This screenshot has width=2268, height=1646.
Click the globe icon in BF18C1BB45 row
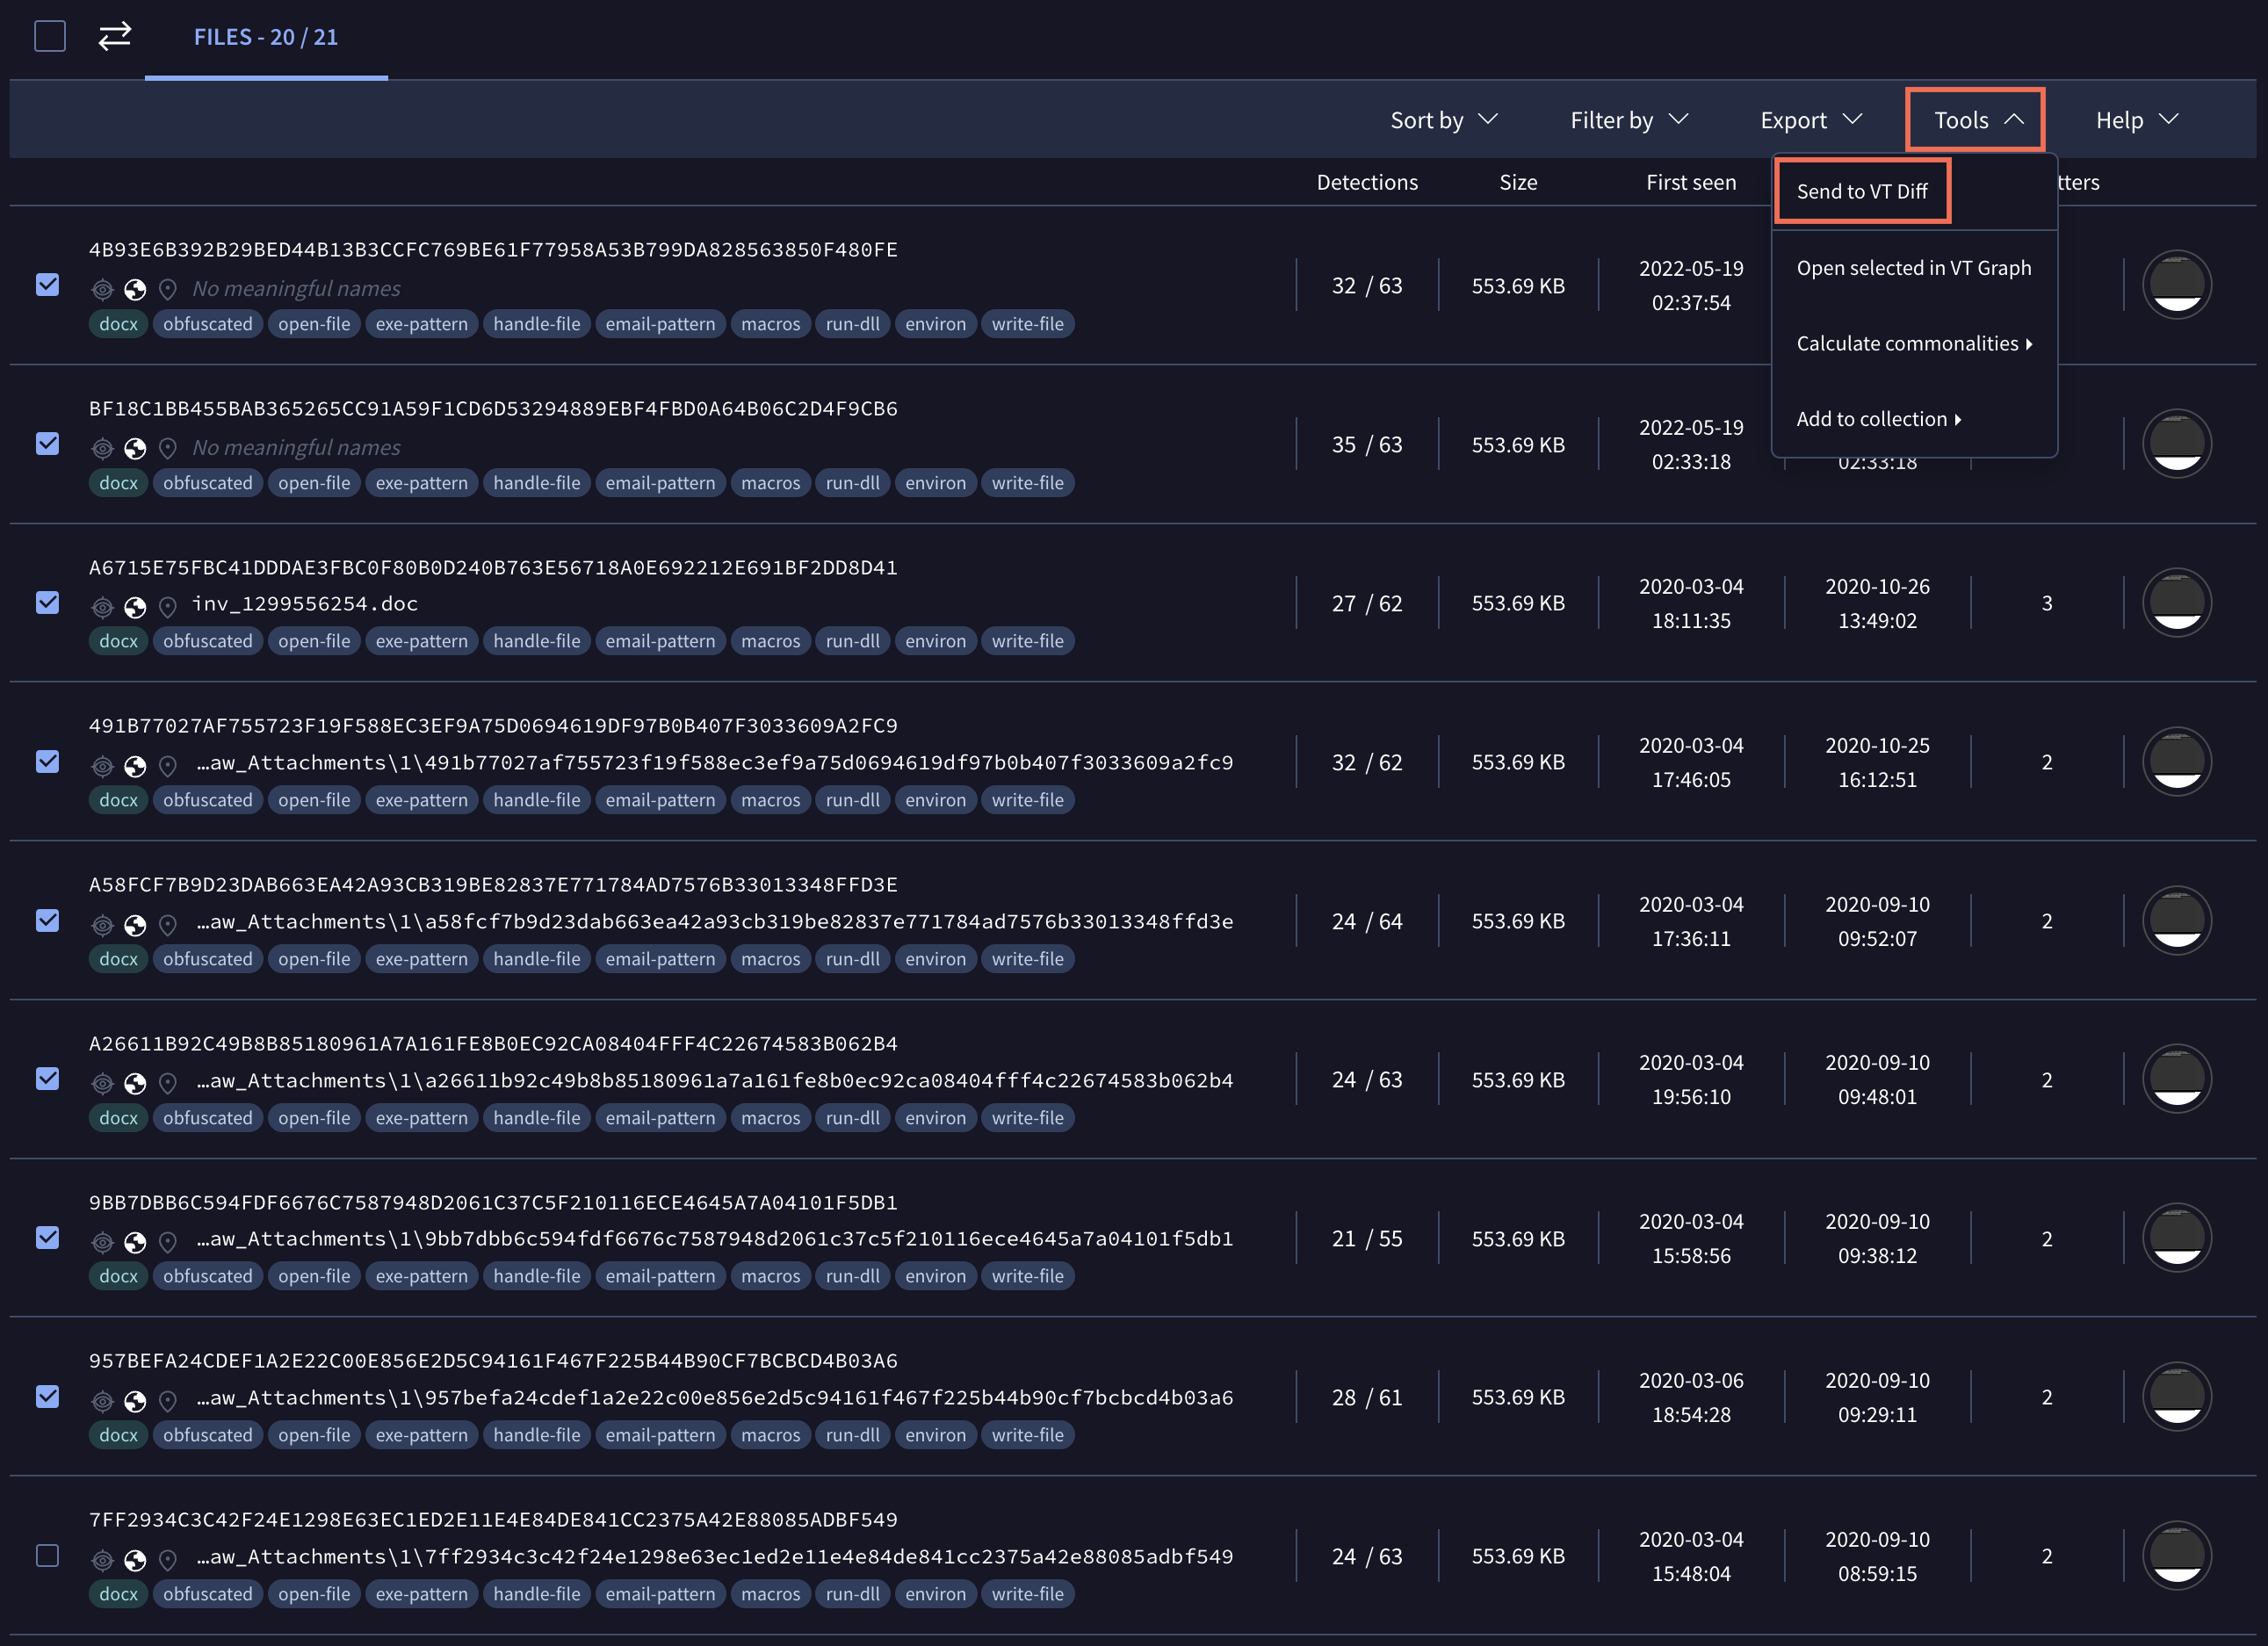tap(135, 448)
